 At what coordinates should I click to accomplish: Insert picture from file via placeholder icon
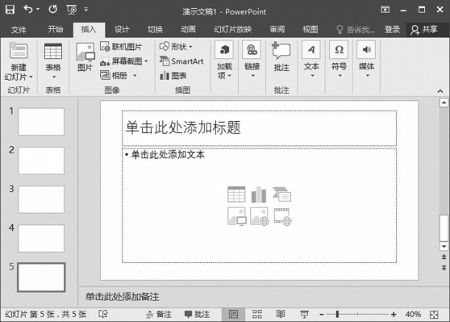pos(237,216)
